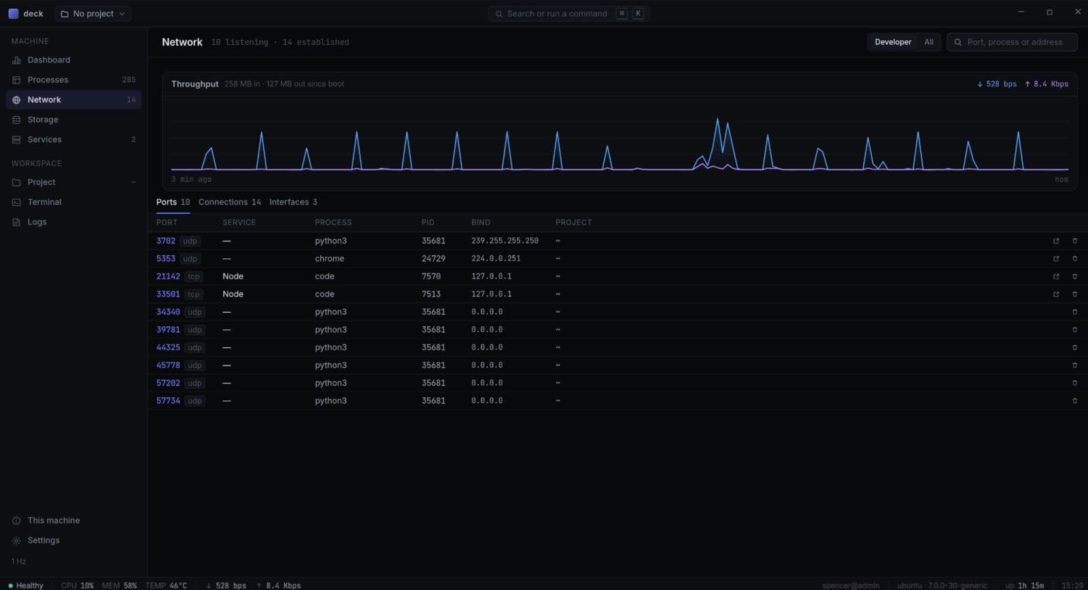Click uptime 1h 15m in status bar
This screenshot has width=1088, height=590.
pyautogui.click(x=1024, y=585)
